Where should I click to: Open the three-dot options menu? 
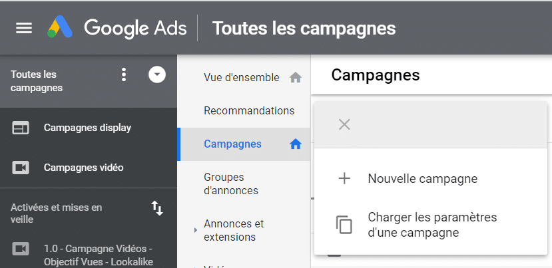(x=123, y=74)
